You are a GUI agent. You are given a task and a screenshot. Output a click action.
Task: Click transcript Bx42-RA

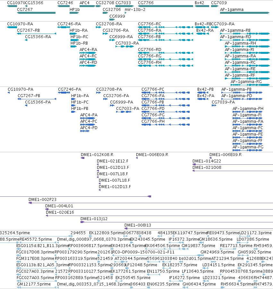[205, 30]
